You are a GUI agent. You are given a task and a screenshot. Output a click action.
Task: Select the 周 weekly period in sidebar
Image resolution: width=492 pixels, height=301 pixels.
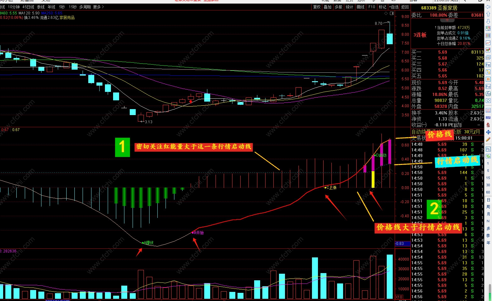click(x=488, y=207)
